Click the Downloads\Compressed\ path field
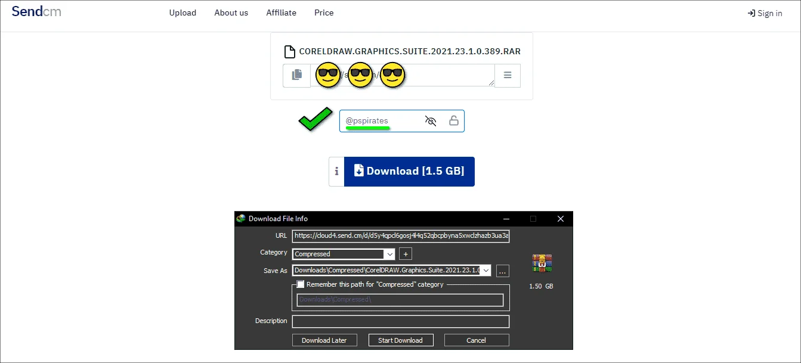Image resolution: width=801 pixels, height=363 pixels. 400,299
